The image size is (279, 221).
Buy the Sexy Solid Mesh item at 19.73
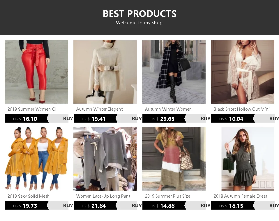point(68,206)
